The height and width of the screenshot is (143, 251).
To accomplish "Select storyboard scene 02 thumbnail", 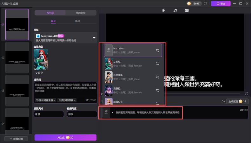I will point(17,58).
